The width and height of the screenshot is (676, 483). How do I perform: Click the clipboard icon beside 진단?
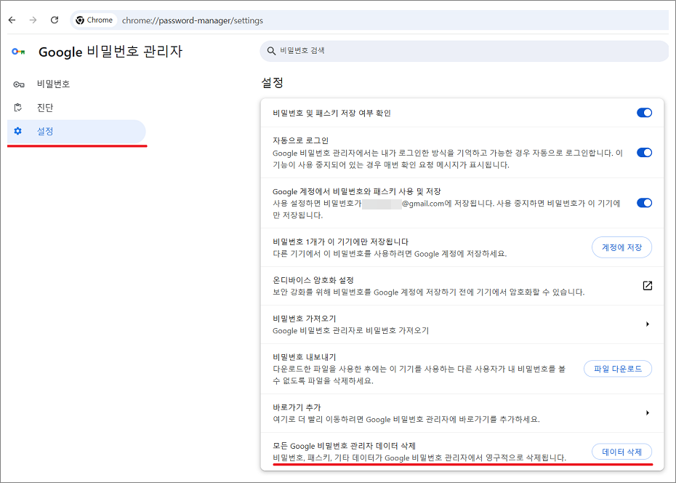point(18,108)
